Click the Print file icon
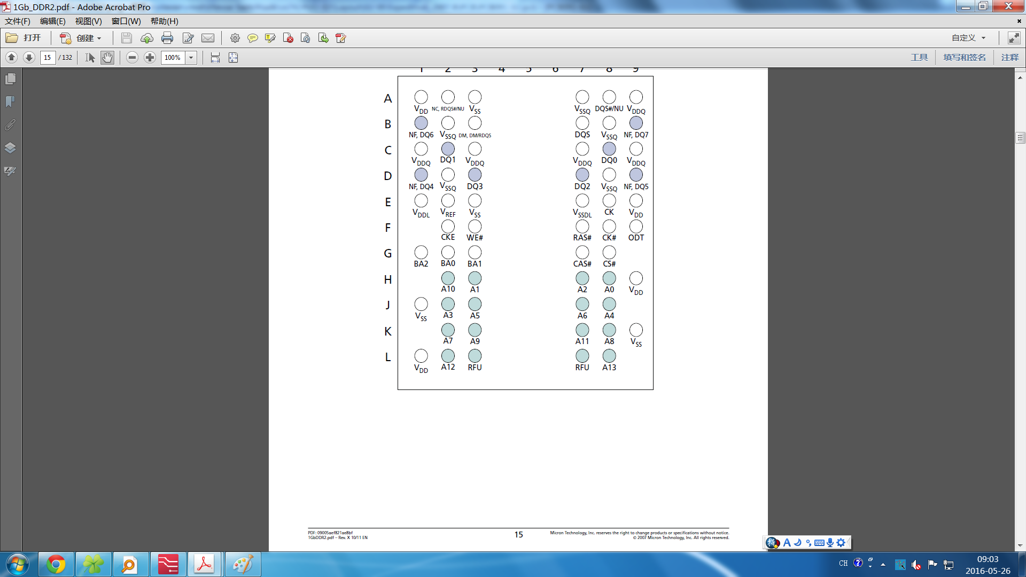Screen dimensions: 1026x577 [167, 38]
